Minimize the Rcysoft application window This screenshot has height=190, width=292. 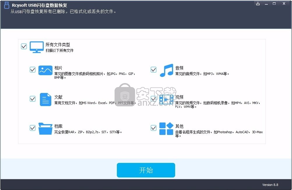(x=266, y=3)
